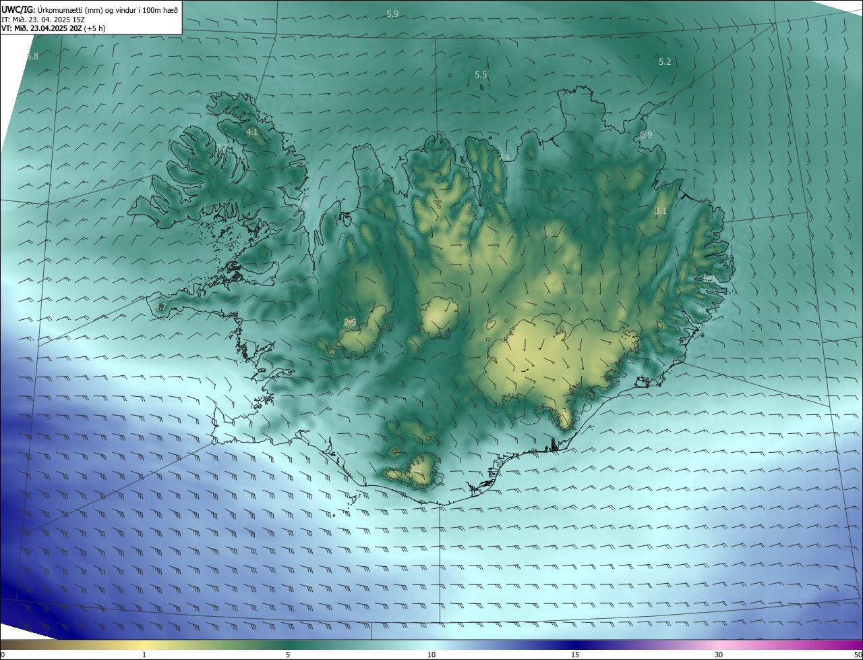Click the 5.8 value label at upper left
This screenshot has width=863, height=660.
[x=32, y=57]
